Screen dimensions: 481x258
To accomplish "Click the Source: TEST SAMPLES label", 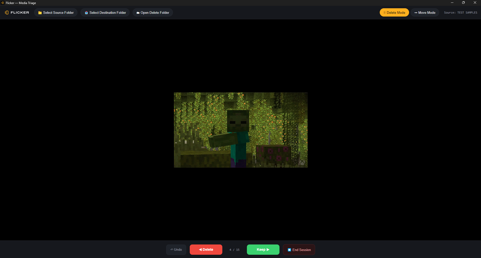I will tap(461, 13).
